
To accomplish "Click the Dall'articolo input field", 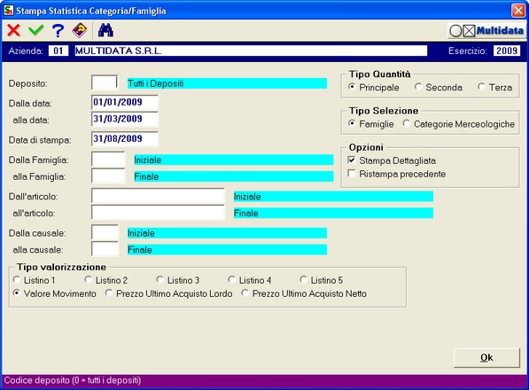I will point(158,196).
